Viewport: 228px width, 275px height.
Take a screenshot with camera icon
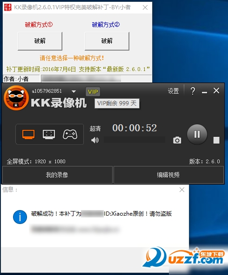(x=177, y=140)
